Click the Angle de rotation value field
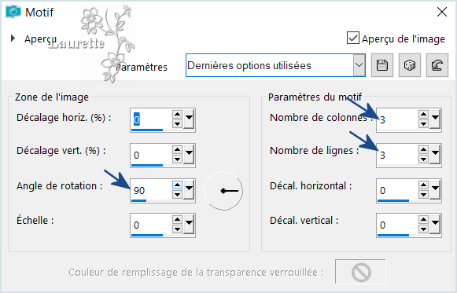Screen dimensions: 457x293 tap(151, 190)
